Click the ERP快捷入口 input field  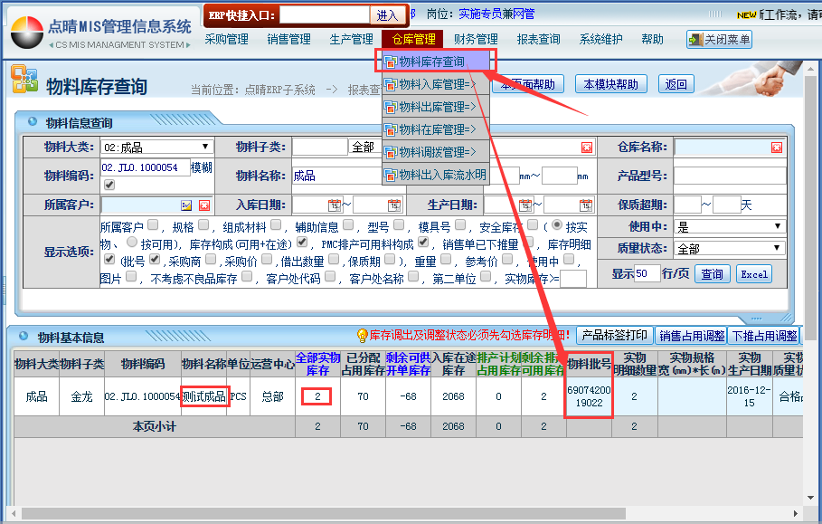(324, 15)
